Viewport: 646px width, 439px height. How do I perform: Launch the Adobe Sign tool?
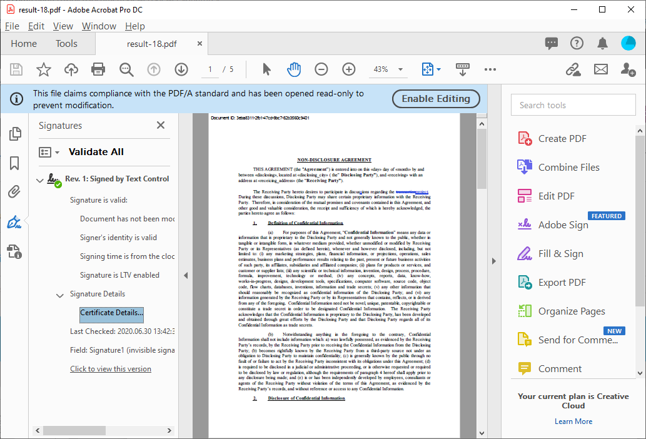click(x=553, y=225)
